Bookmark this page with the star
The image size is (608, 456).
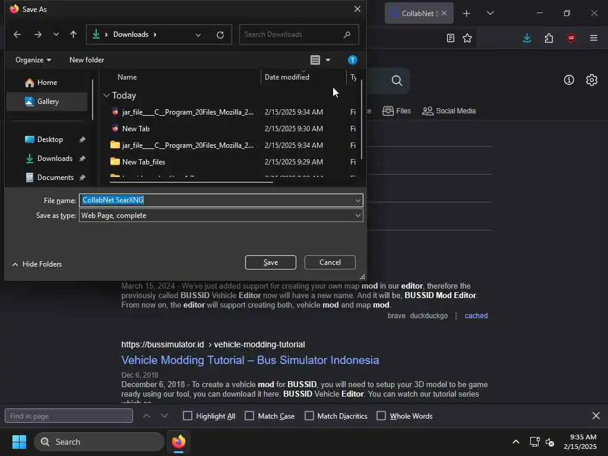tap(467, 38)
